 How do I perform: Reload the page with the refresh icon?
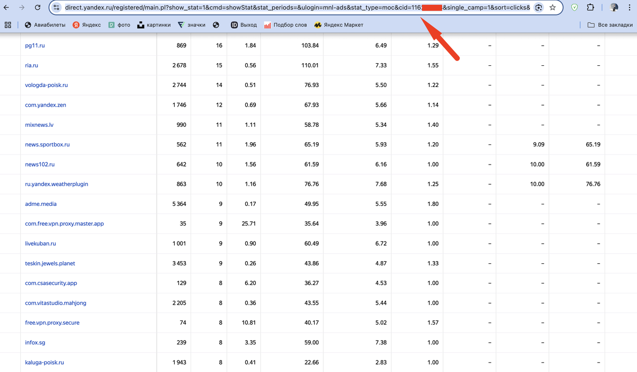(x=37, y=8)
